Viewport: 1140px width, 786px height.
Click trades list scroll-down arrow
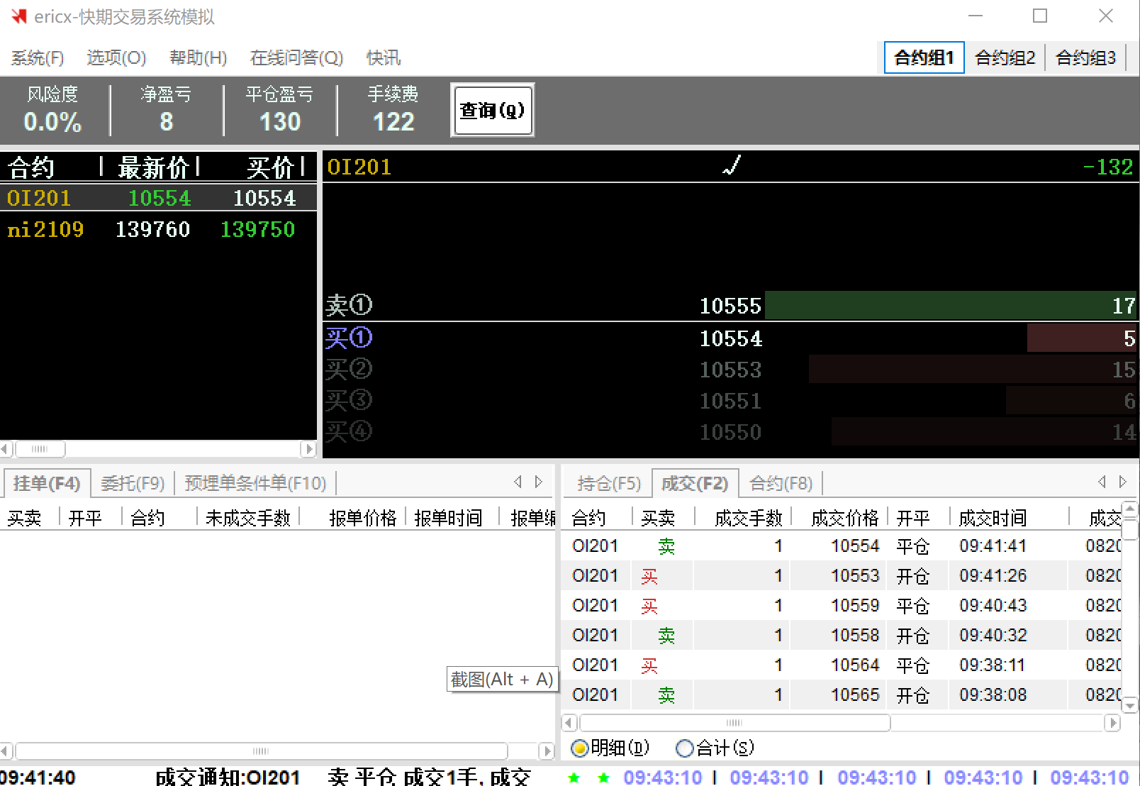[1130, 705]
